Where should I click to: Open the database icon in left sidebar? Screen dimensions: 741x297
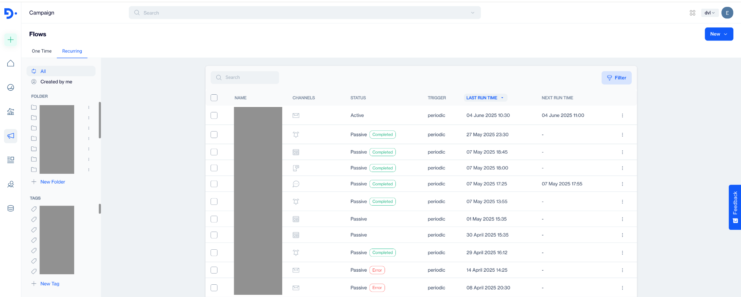click(11, 208)
